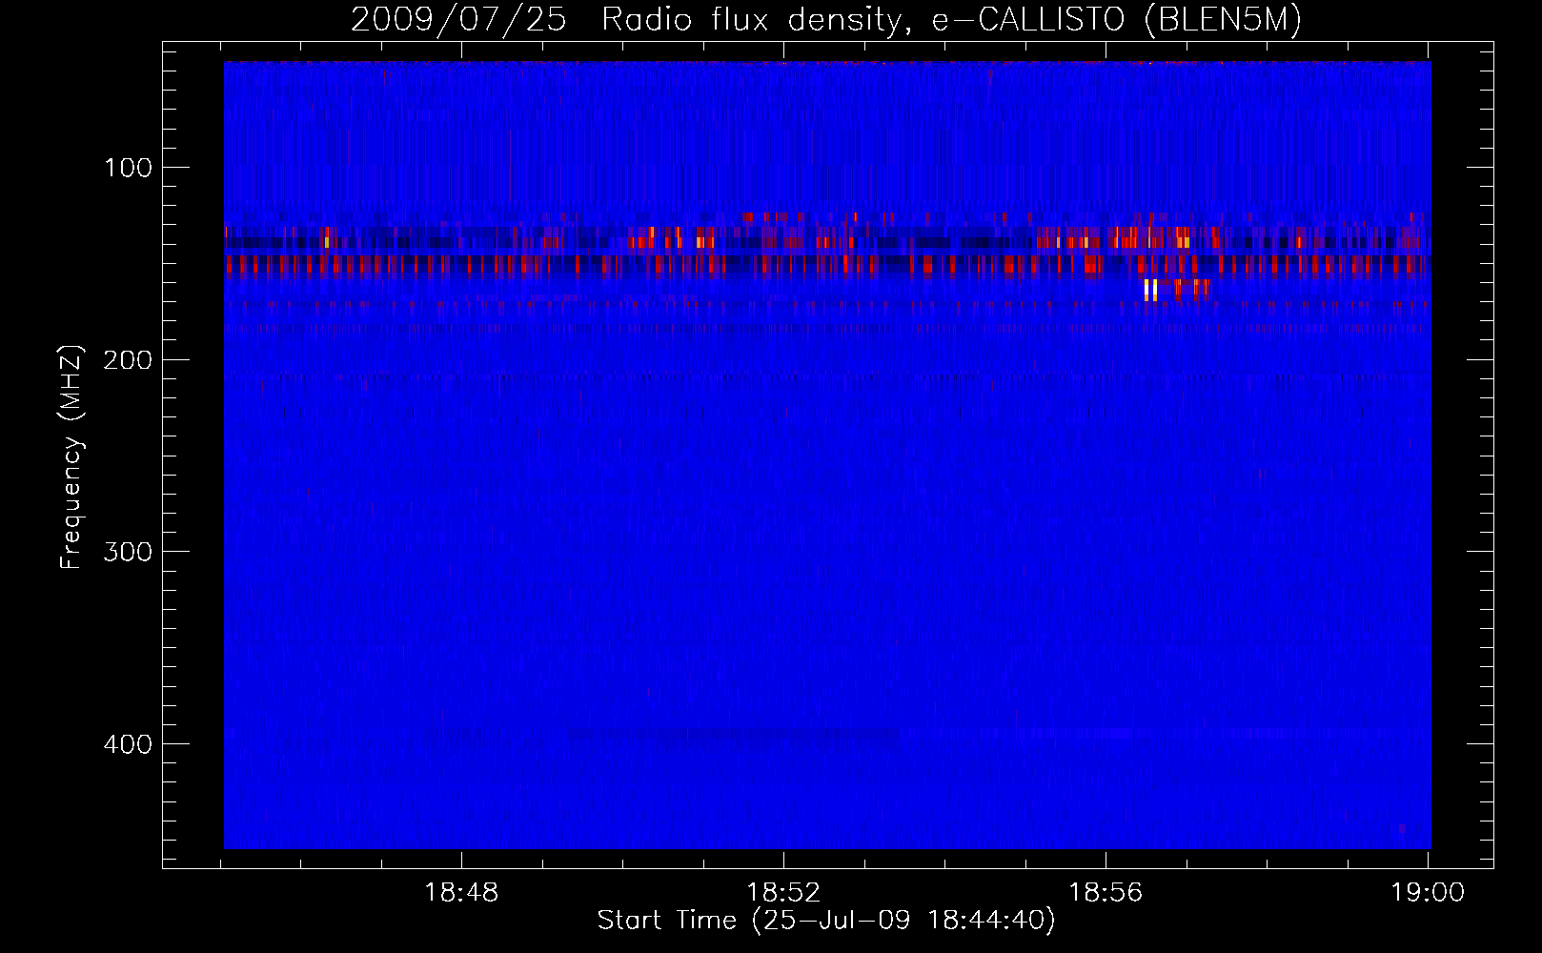Select the 200 frequency tick label

pyautogui.click(x=129, y=359)
